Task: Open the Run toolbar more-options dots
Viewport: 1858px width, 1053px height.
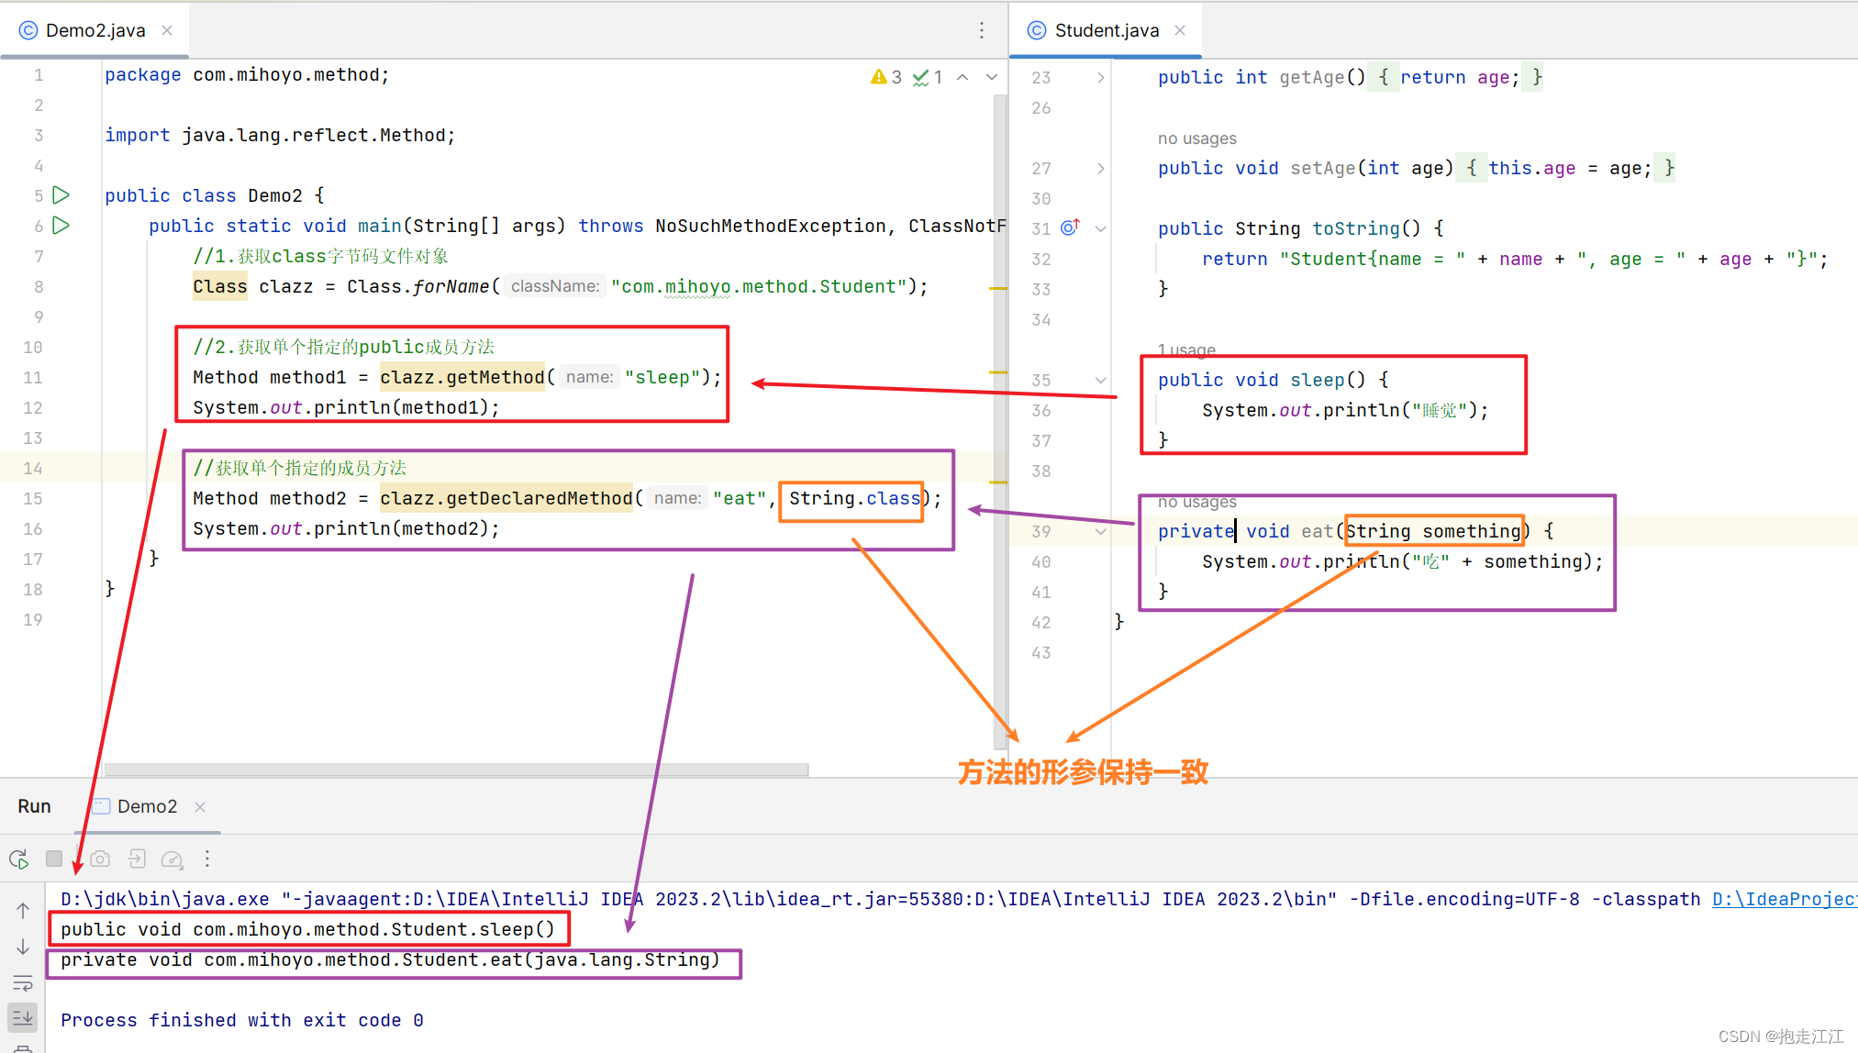Action: coord(207,859)
